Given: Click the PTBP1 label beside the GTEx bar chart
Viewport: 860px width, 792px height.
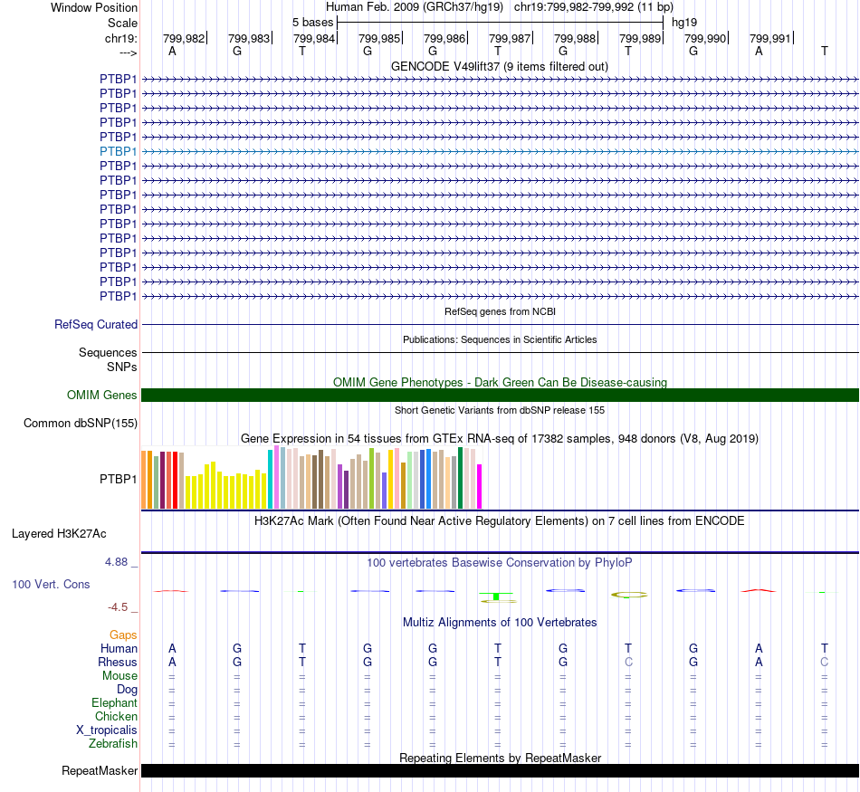Looking at the screenshot, I should [118, 480].
